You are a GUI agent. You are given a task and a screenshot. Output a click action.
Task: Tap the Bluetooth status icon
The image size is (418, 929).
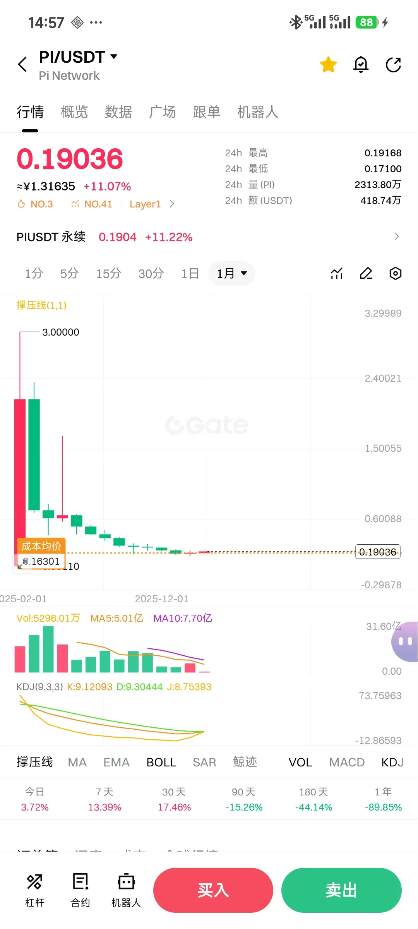coord(296,22)
